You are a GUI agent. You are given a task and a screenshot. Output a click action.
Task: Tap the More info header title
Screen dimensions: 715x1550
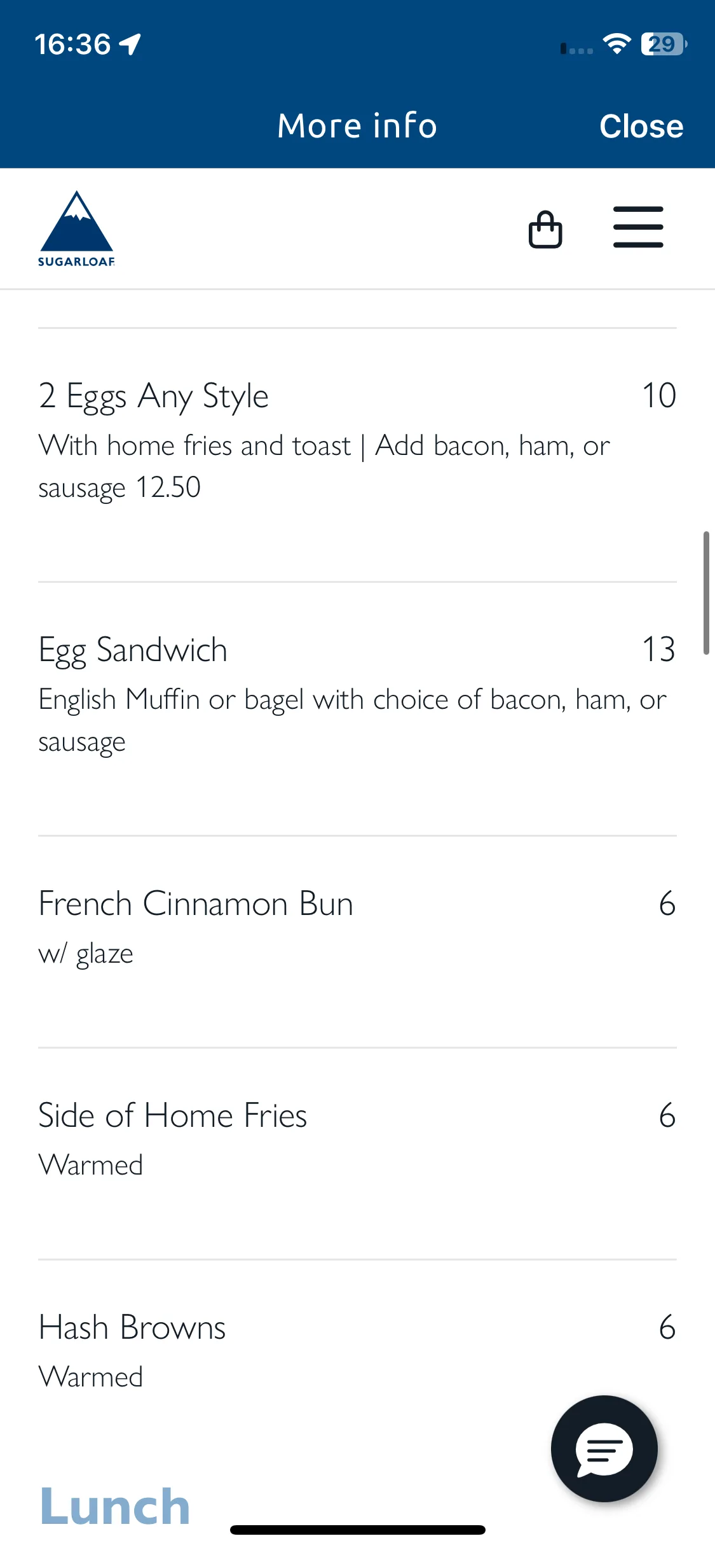357,125
